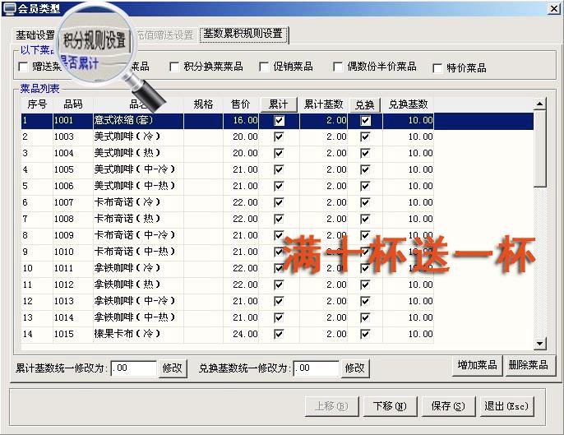This screenshot has width=564, height=435.
Task: Tick the 赠送菜品 checkbox
Action: pyautogui.click(x=23, y=67)
